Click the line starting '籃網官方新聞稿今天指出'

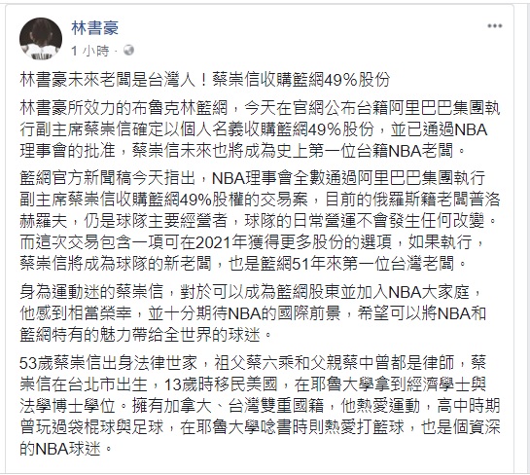[253, 178]
